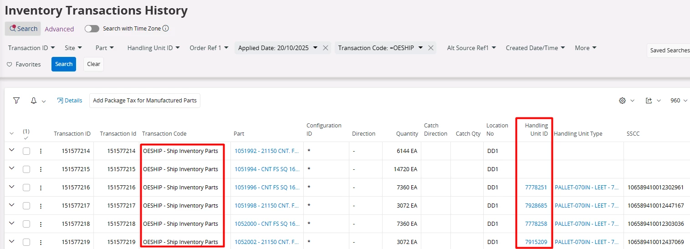Remove the Transaction Code filter chip
Viewport: 690px width, 249px height.
(x=430, y=48)
